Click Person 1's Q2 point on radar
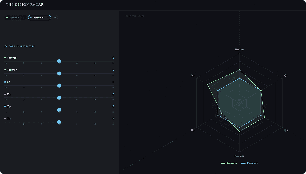 coord(207,84)
